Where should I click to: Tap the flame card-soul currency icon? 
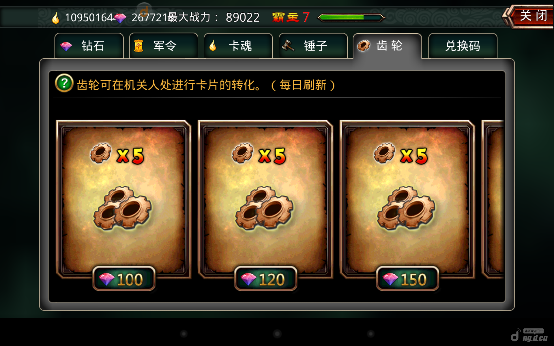(55, 18)
